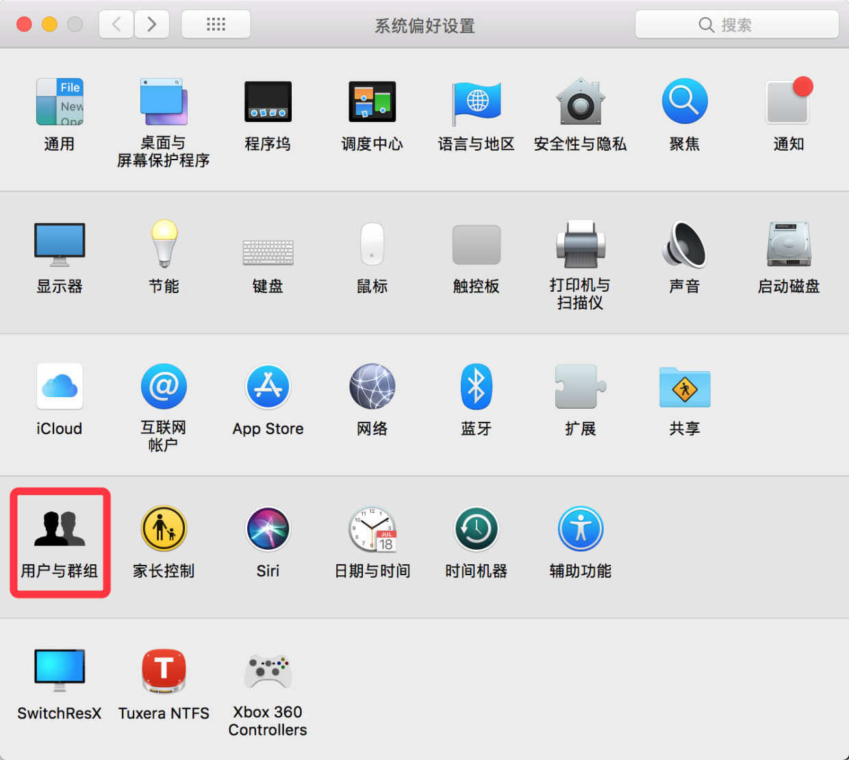Click the forward navigation arrow button
Image resolution: width=849 pixels, height=760 pixels.
click(152, 25)
